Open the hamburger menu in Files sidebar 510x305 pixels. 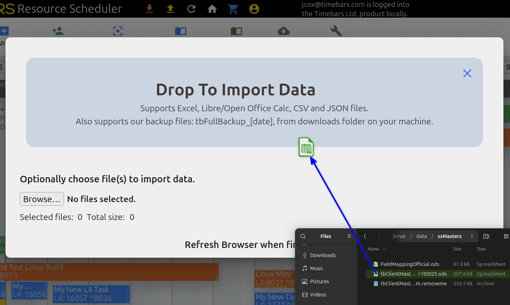(x=349, y=236)
